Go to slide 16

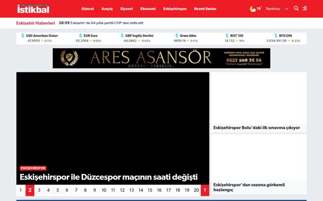(x=159, y=190)
